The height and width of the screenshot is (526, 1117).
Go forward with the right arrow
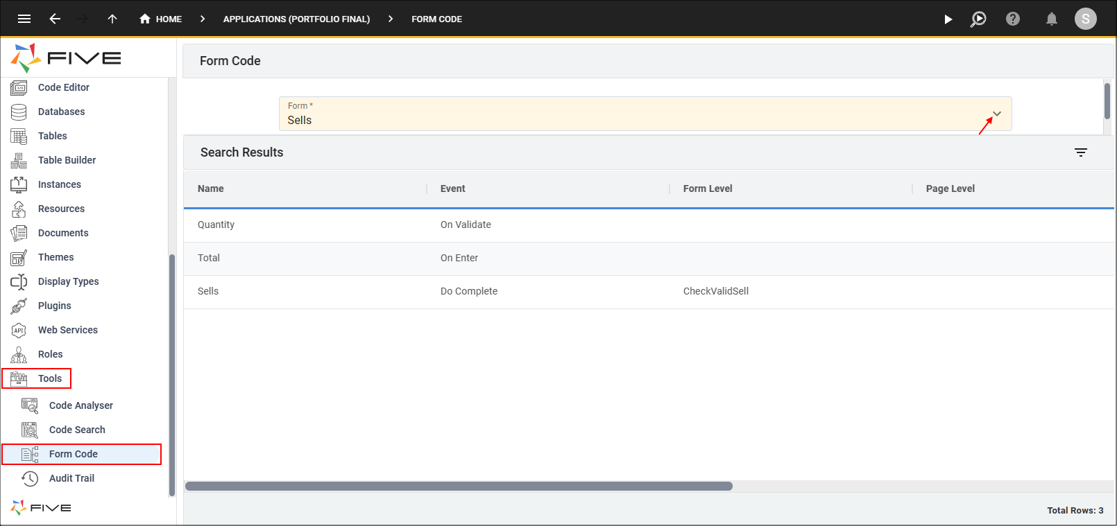click(83, 19)
